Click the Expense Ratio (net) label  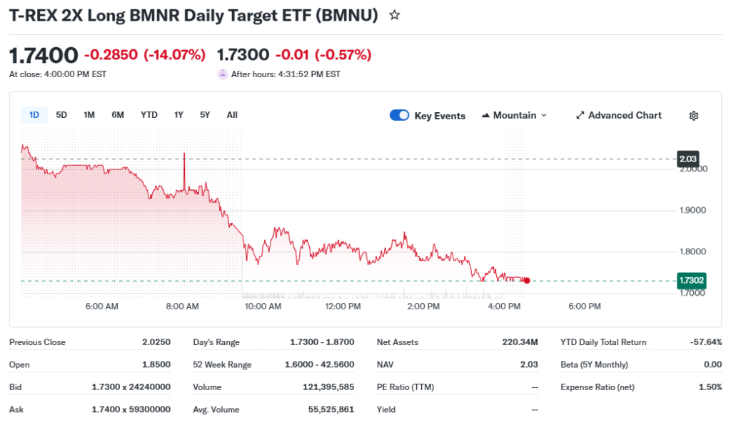(597, 387)
